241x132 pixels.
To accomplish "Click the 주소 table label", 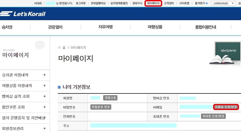I will [66, 126].
